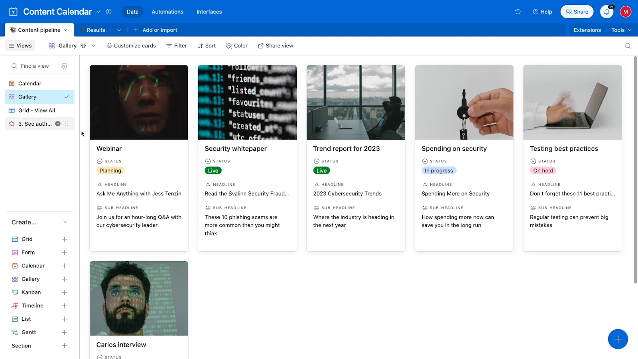This screenshot has width=638, height=359.
Task: Click the drag handle on '3. See auth...' view
Action: click(x=66, y=124)
